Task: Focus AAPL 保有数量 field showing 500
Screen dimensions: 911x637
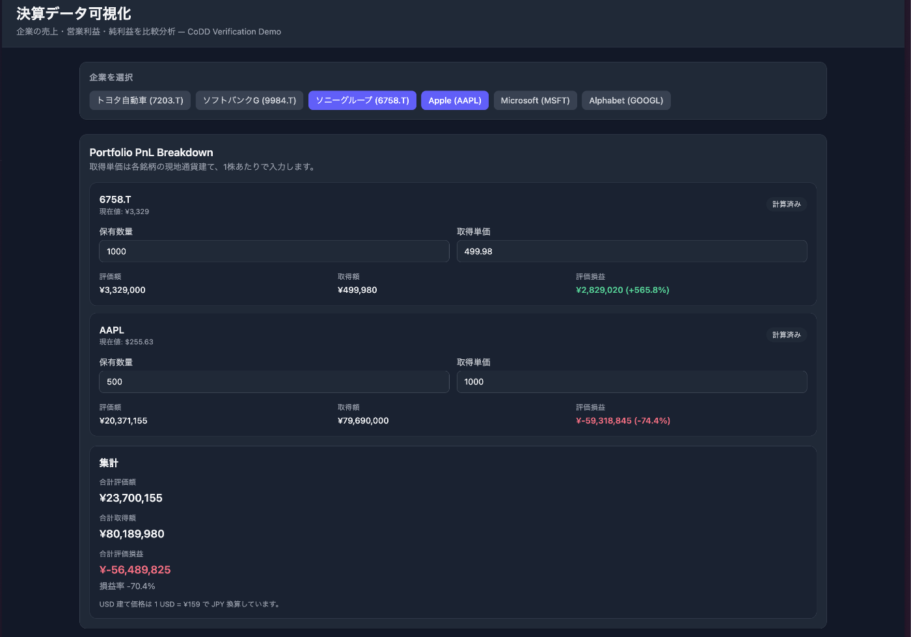Action: [274, 382]
